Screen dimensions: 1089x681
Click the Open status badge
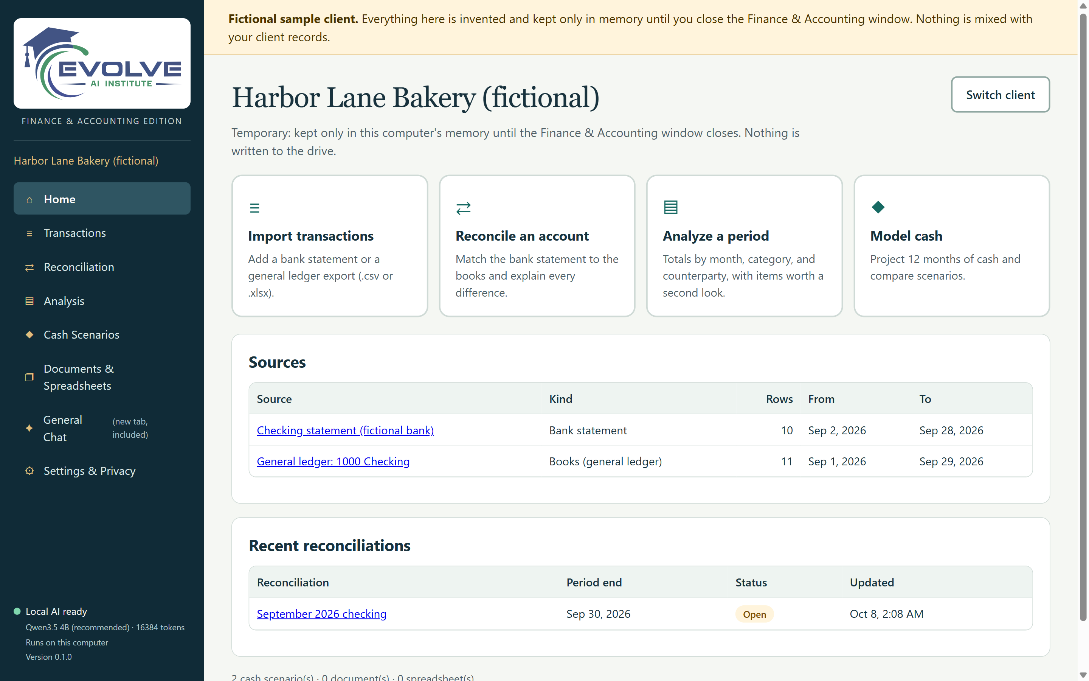coord(754,614)
